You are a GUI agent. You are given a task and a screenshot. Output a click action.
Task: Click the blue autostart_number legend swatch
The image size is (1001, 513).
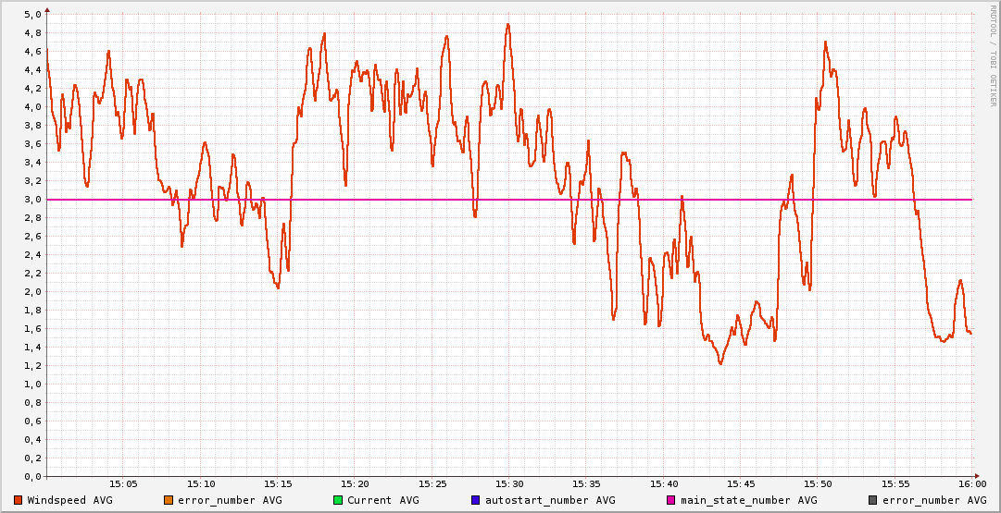tap(475, 500)
